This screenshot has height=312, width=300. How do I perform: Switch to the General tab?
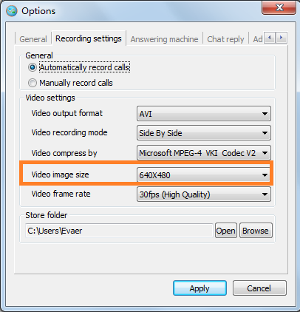(33, 39)
